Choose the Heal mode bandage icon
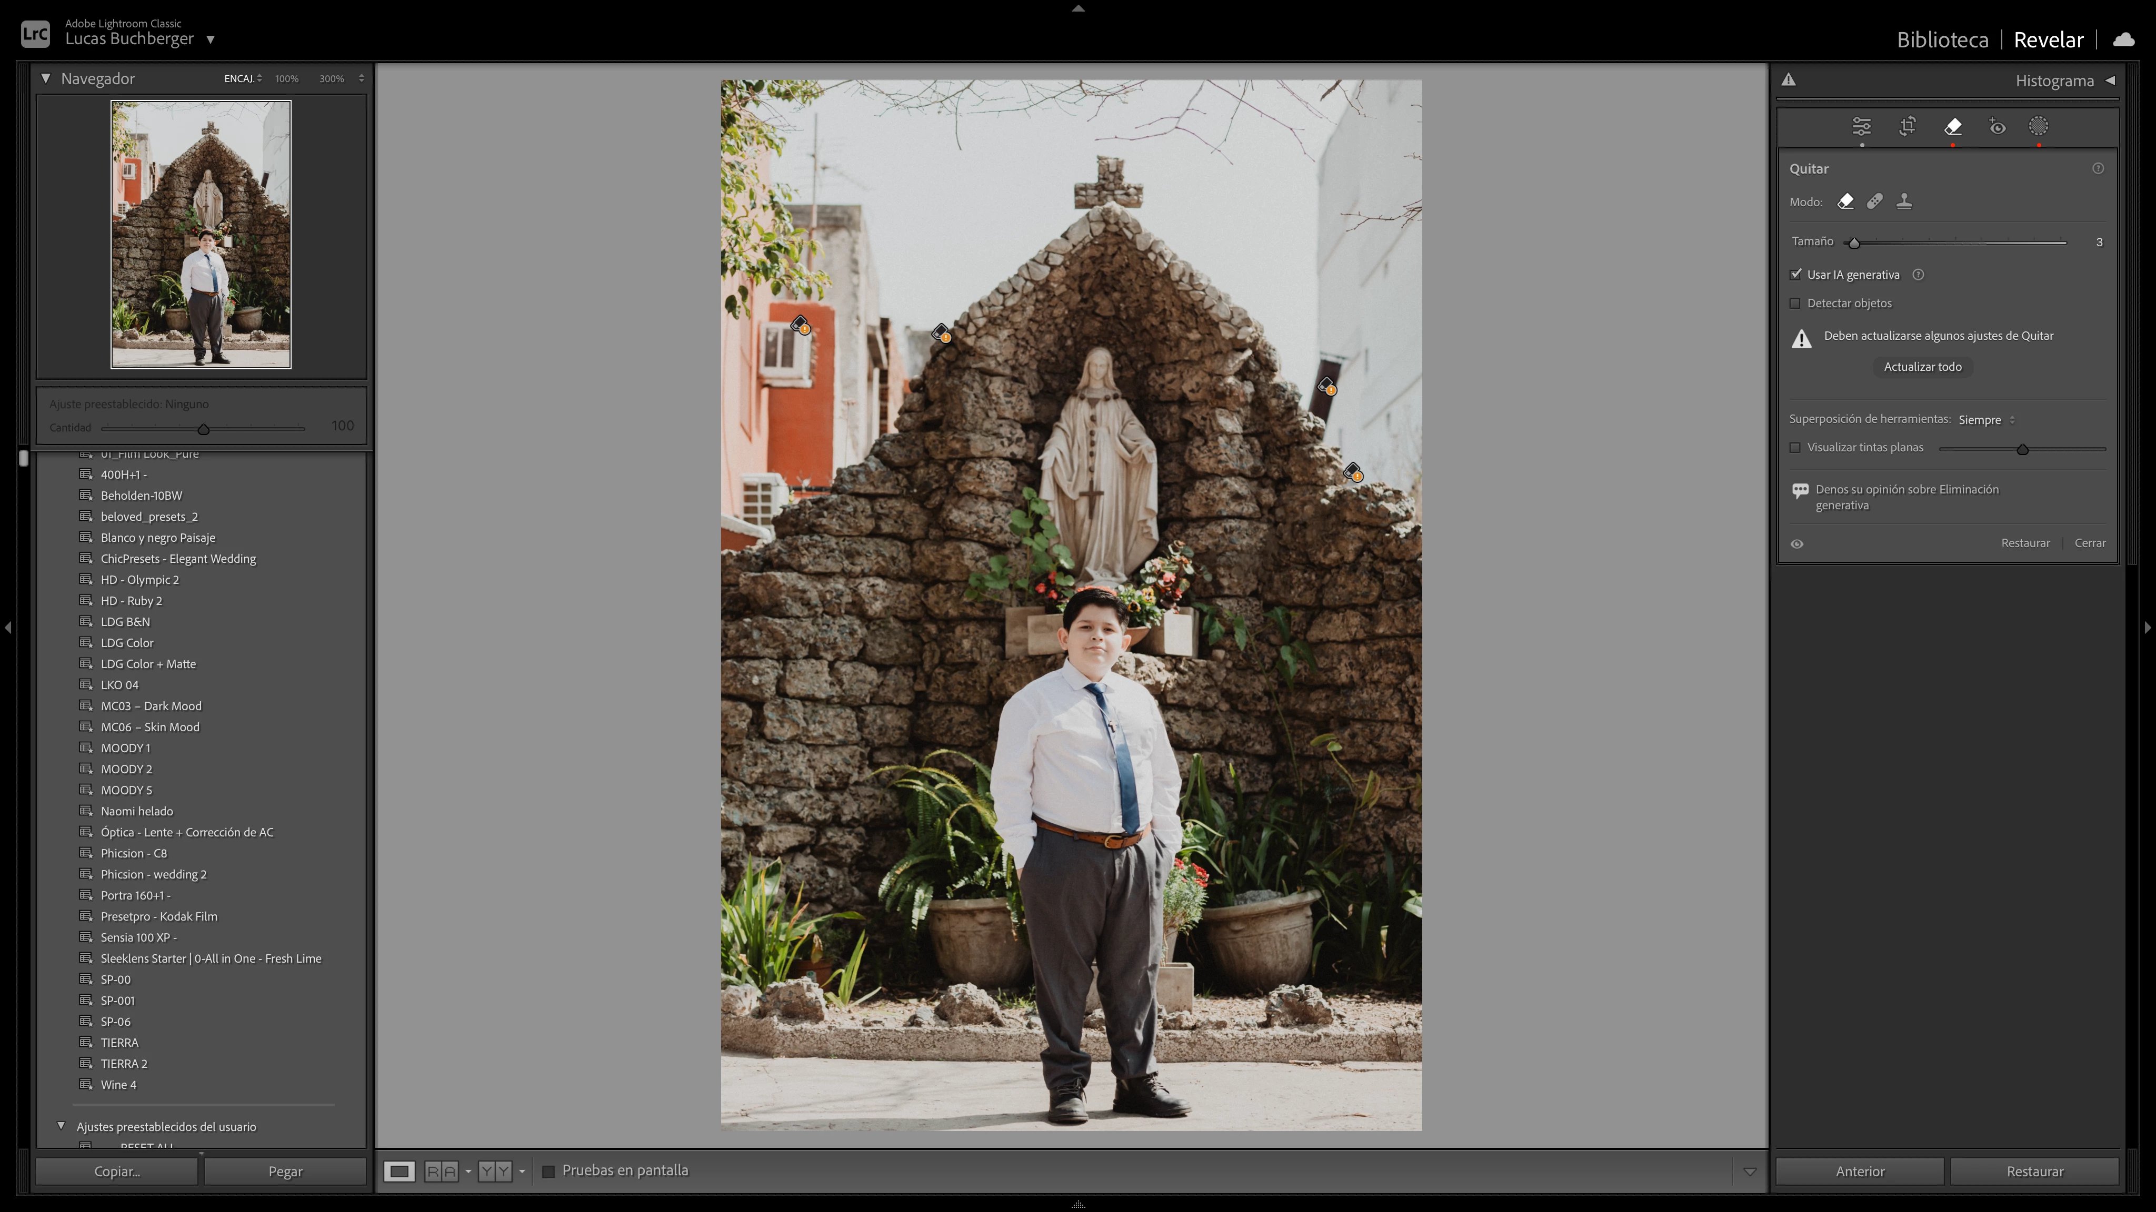Screen dimensions: 2156x1212 tap(1875, 201)
